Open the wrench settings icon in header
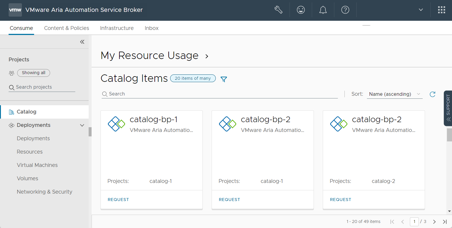The height and width of the screenshot is (228, 452). pos(279,10)
